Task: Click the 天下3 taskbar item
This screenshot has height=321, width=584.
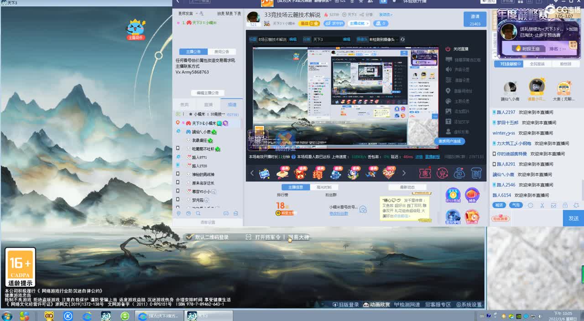Action: point(209,316)
